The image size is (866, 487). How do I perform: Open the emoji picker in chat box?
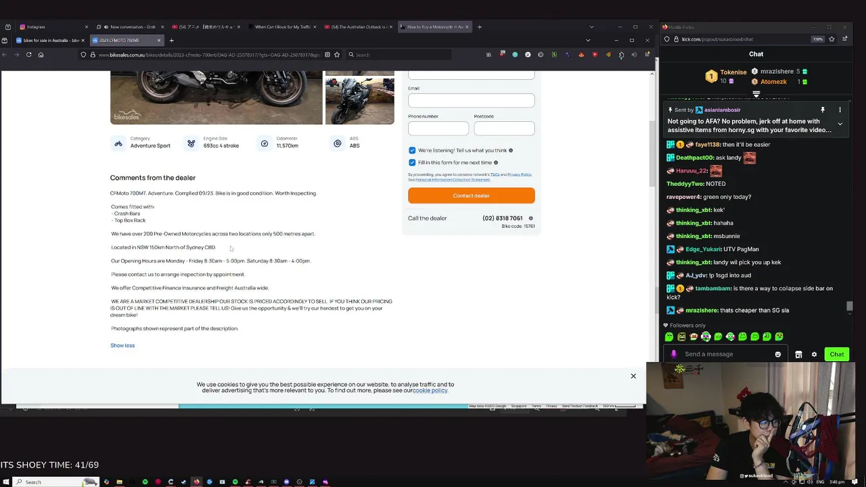pyautogui.click(x=778, y=354)
